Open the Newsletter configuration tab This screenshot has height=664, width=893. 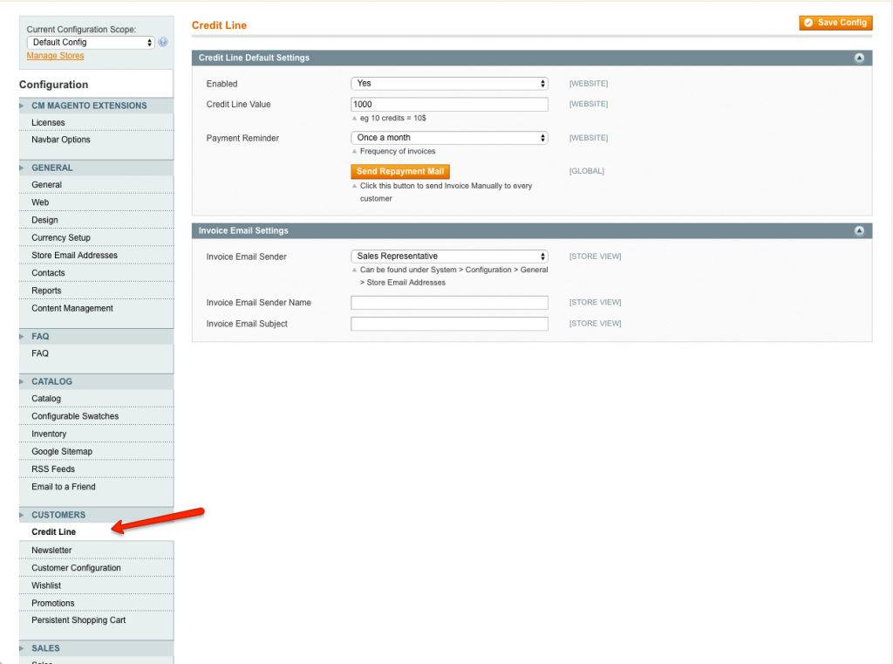click(x=51, y=551)
